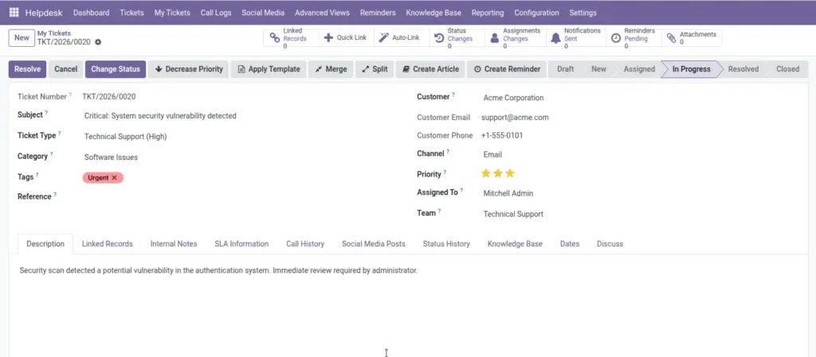The image size is (816, 357).
Task: Open the Advanced Views menu
Action: point(322,13)
